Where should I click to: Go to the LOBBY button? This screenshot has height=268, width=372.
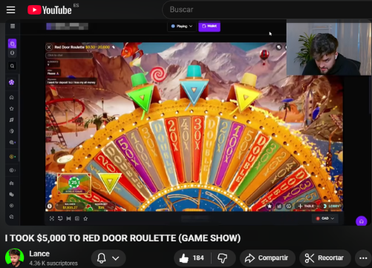331,206
